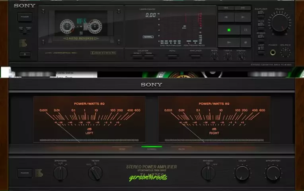Screen dimensions: 304x191
Task: Skip to next track button at top
Action: (x=243, y=8)
